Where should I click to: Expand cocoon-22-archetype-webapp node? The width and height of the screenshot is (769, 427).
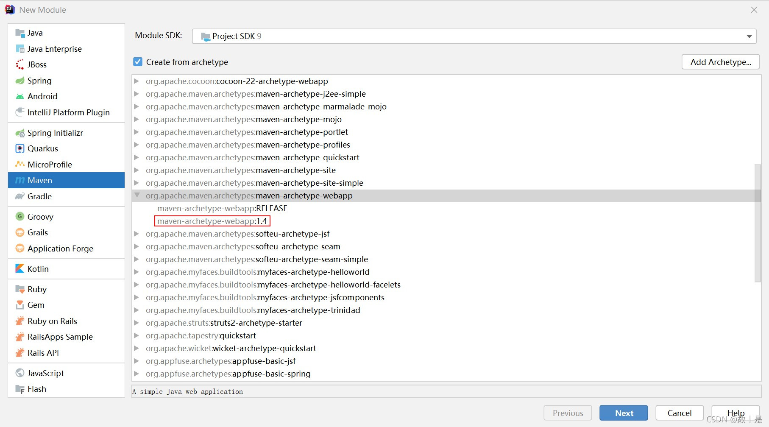(137, 81)
